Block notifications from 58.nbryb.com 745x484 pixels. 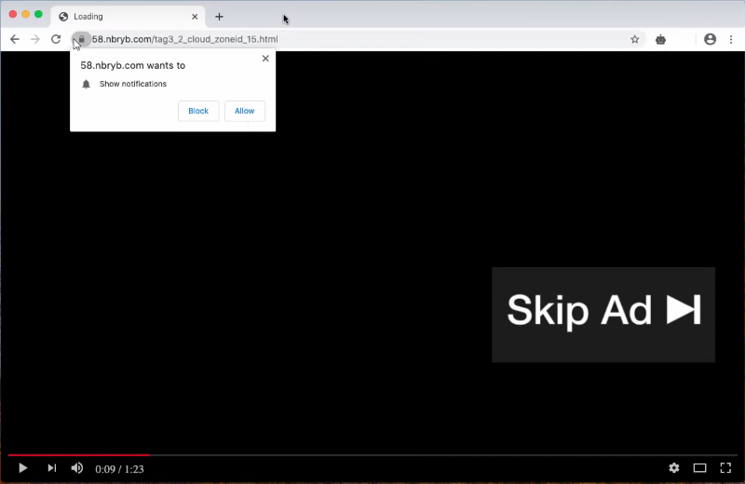(198, 111)
